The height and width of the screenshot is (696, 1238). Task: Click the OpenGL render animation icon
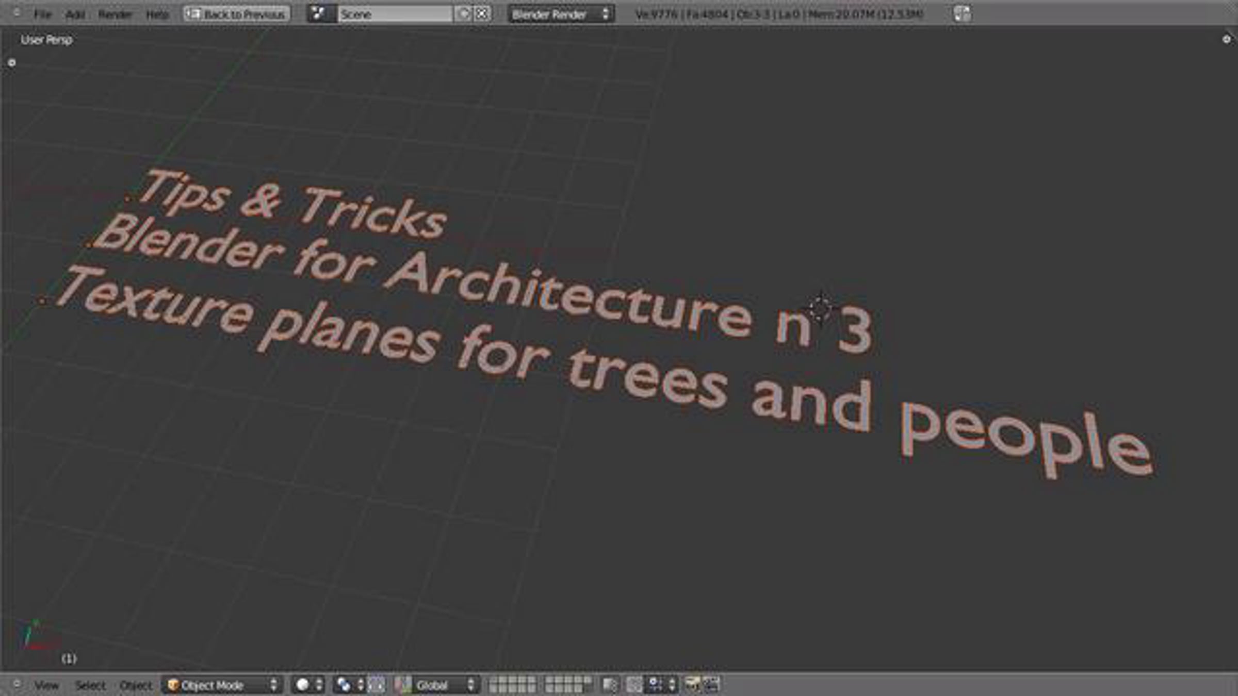[711, 685]
